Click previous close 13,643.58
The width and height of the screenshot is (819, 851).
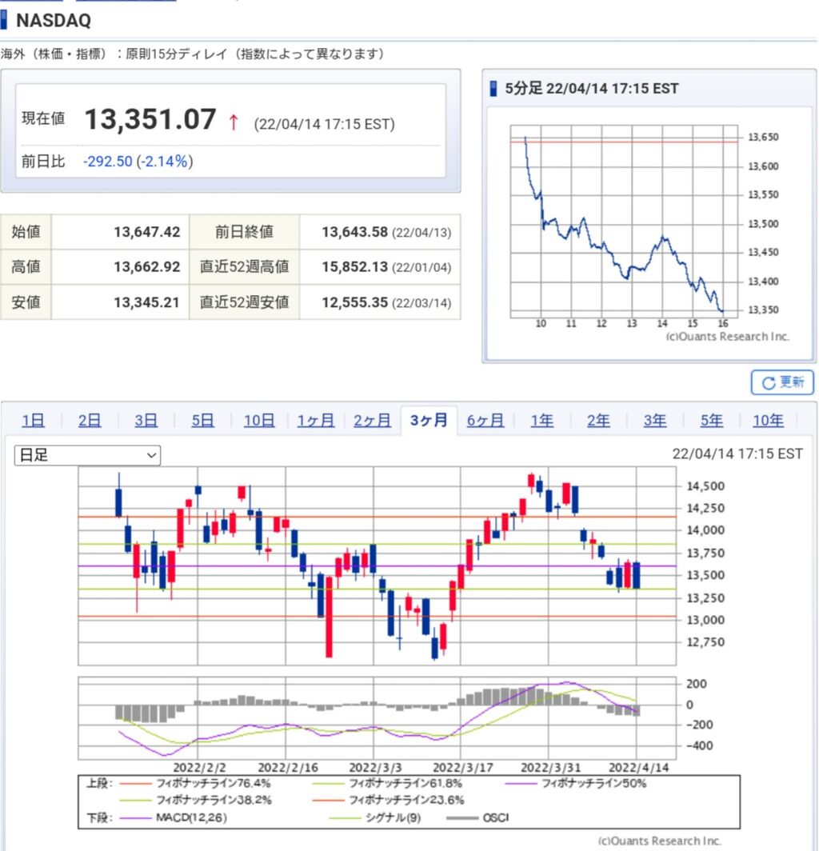(x=354, y=232)
